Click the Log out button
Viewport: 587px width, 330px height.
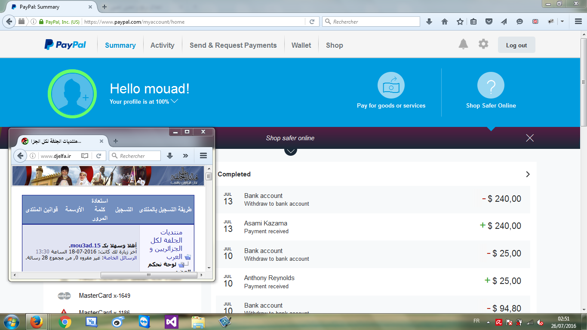tap(516, 45)
